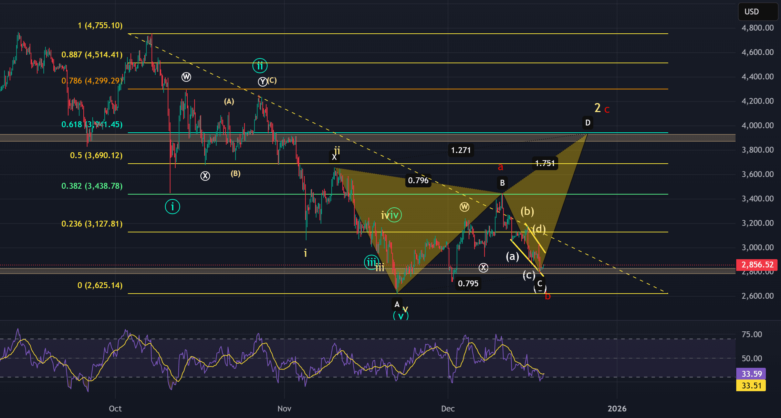Open the USD currency dropdown
The image size is (781, 418).
pos(757,12)
